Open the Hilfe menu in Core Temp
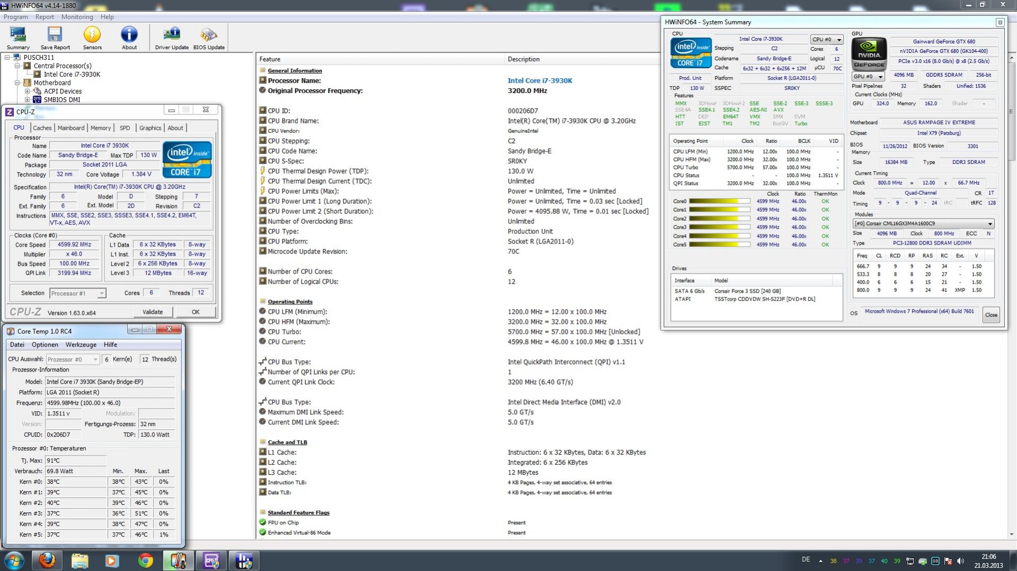 [110, 345]
